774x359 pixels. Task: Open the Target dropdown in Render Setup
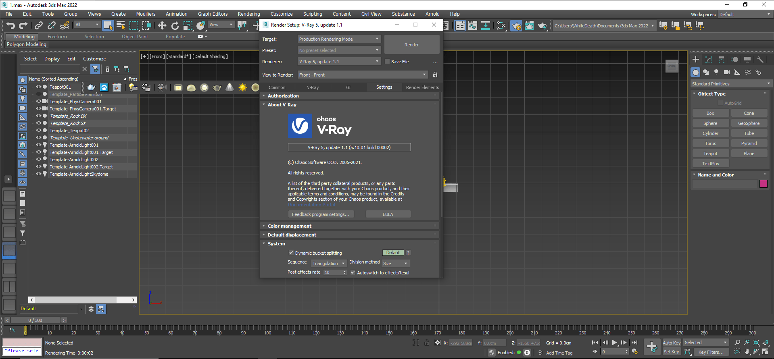point(339,39)
